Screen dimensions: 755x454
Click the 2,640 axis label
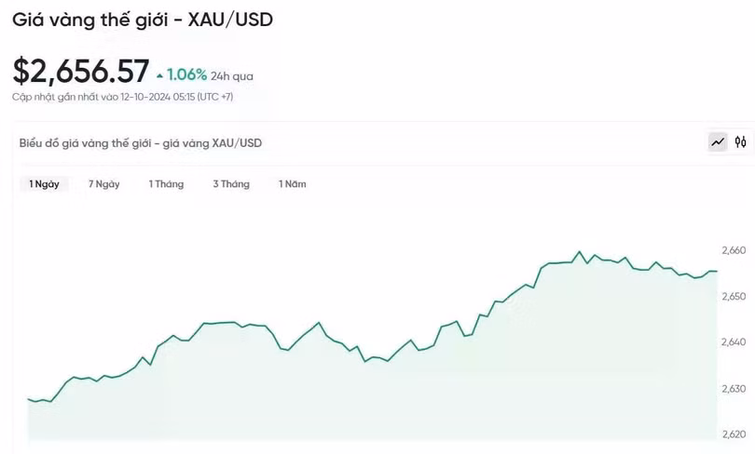tap(734, 342)
